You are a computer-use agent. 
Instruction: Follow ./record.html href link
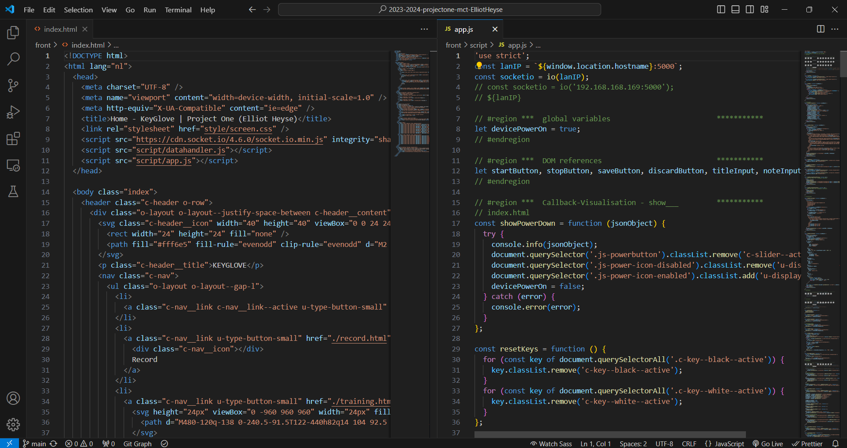[359, 338]
